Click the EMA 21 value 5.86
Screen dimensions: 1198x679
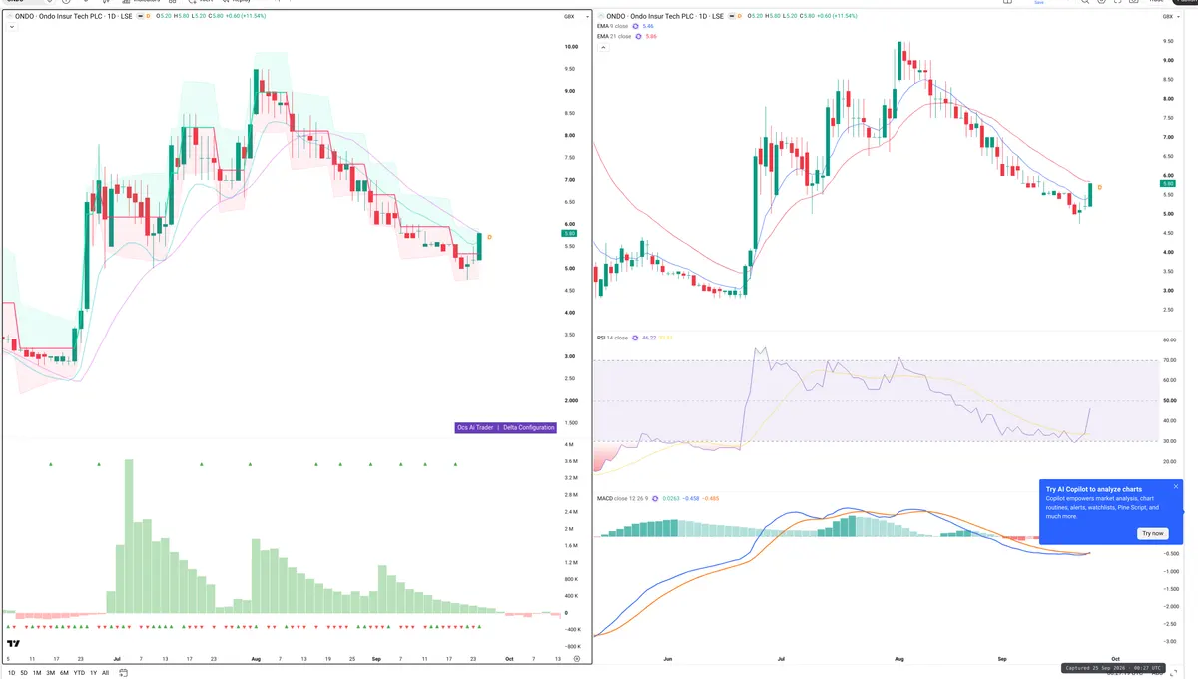click(651, 36)
